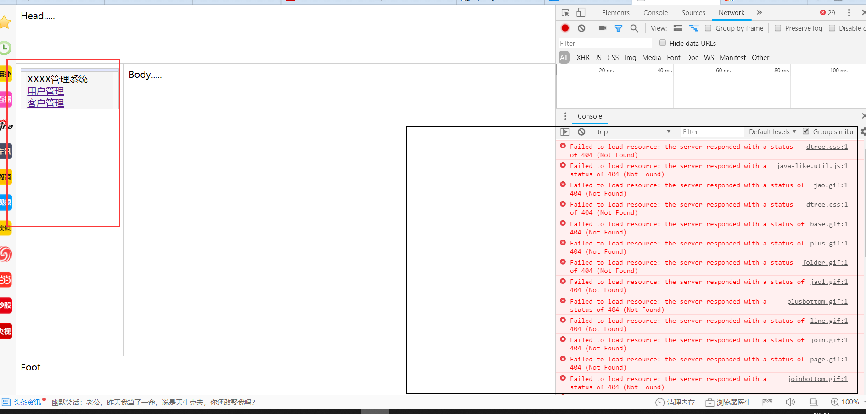Filter requests by WS type

(x=709, y=58)
